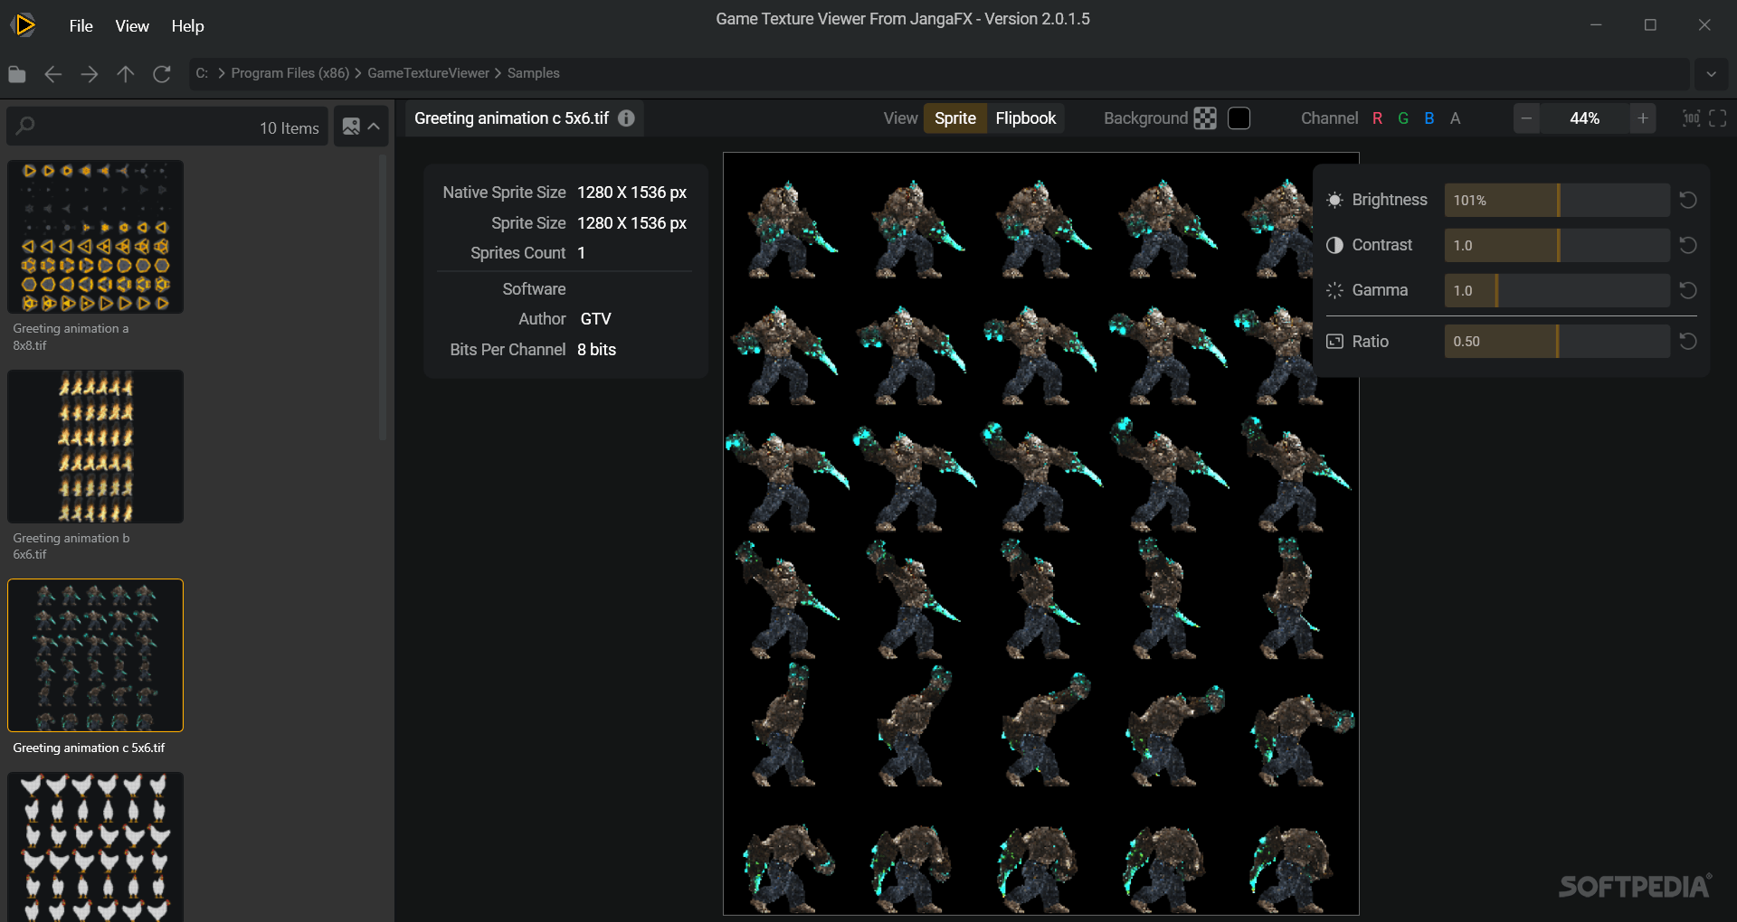Image resolution: width=1737 pixels, height=922 pixels.
Task: Select Greeting animation c 5x6.tif thumbnail
Action: coord(95,655)
